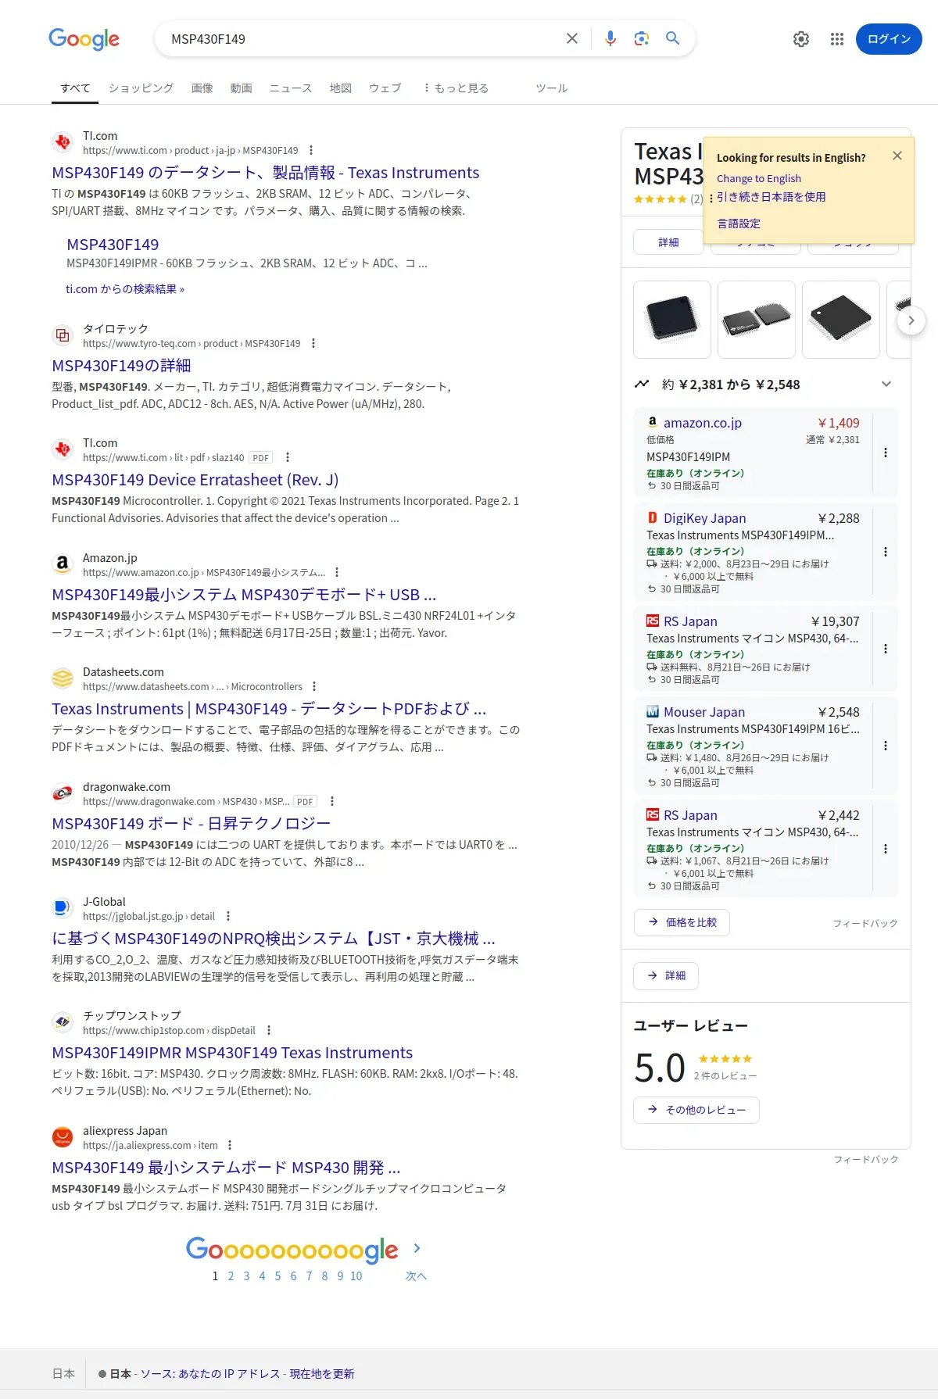This screenshot has width=938, height=1399.
Task: Open more options for the Amazon.jp result
Action: [337, 572]
